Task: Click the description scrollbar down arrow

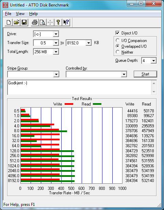Action: tap(154, 92)
